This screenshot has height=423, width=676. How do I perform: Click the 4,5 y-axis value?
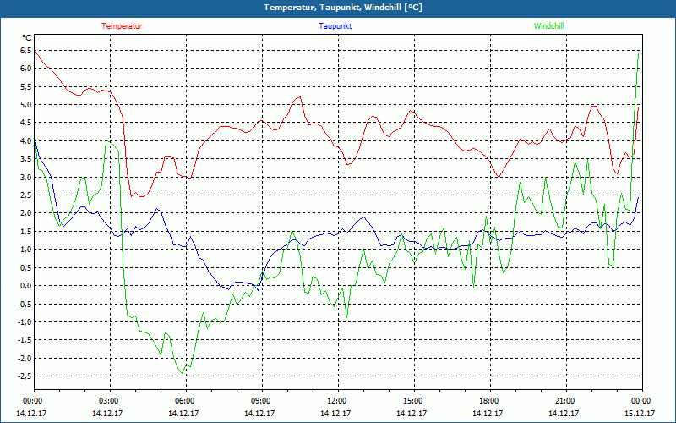pos(26,123)
